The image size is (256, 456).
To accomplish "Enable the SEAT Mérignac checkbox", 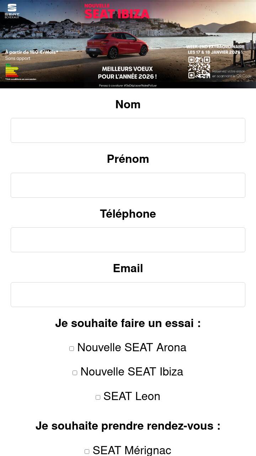I will point(87,451).
